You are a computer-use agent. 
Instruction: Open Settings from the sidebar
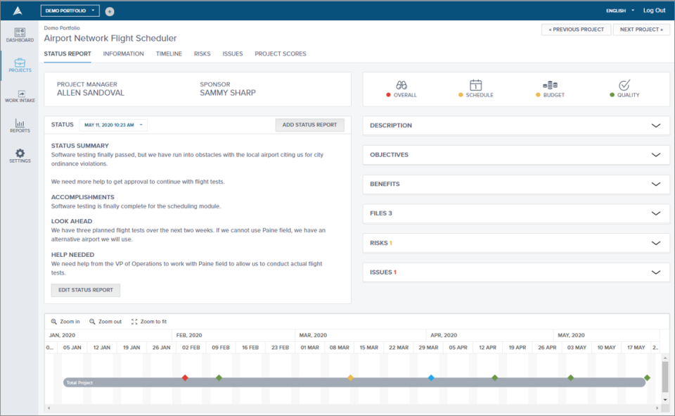tap(19, 156)
